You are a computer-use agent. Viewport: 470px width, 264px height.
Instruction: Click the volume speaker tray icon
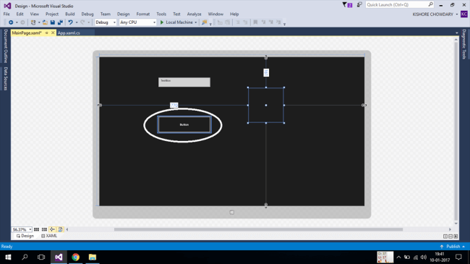(x=424, y=257)
